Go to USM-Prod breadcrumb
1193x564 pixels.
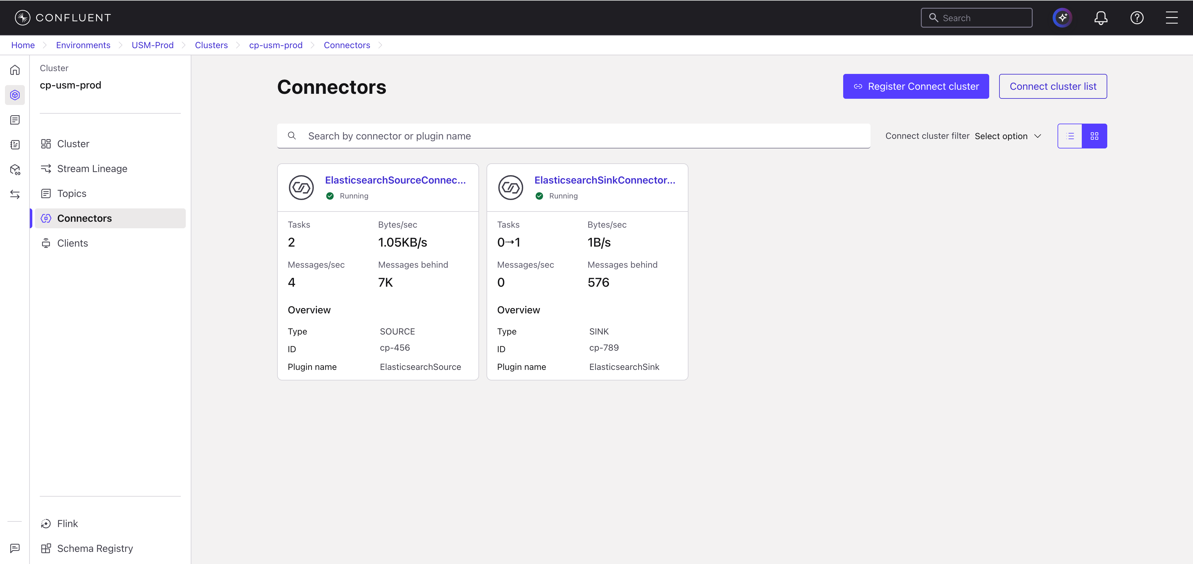[x=152, y=45]
